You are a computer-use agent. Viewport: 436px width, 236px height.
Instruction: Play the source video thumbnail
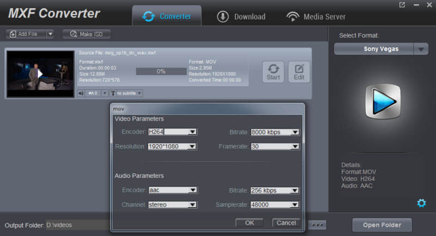tap(40, 74)
